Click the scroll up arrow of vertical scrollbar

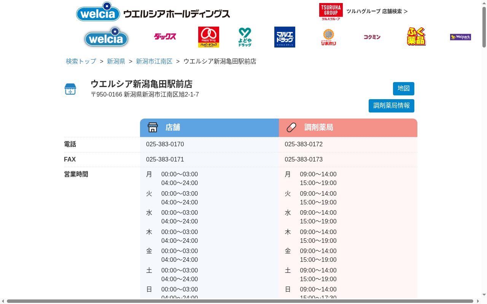[x=484, y=3]
